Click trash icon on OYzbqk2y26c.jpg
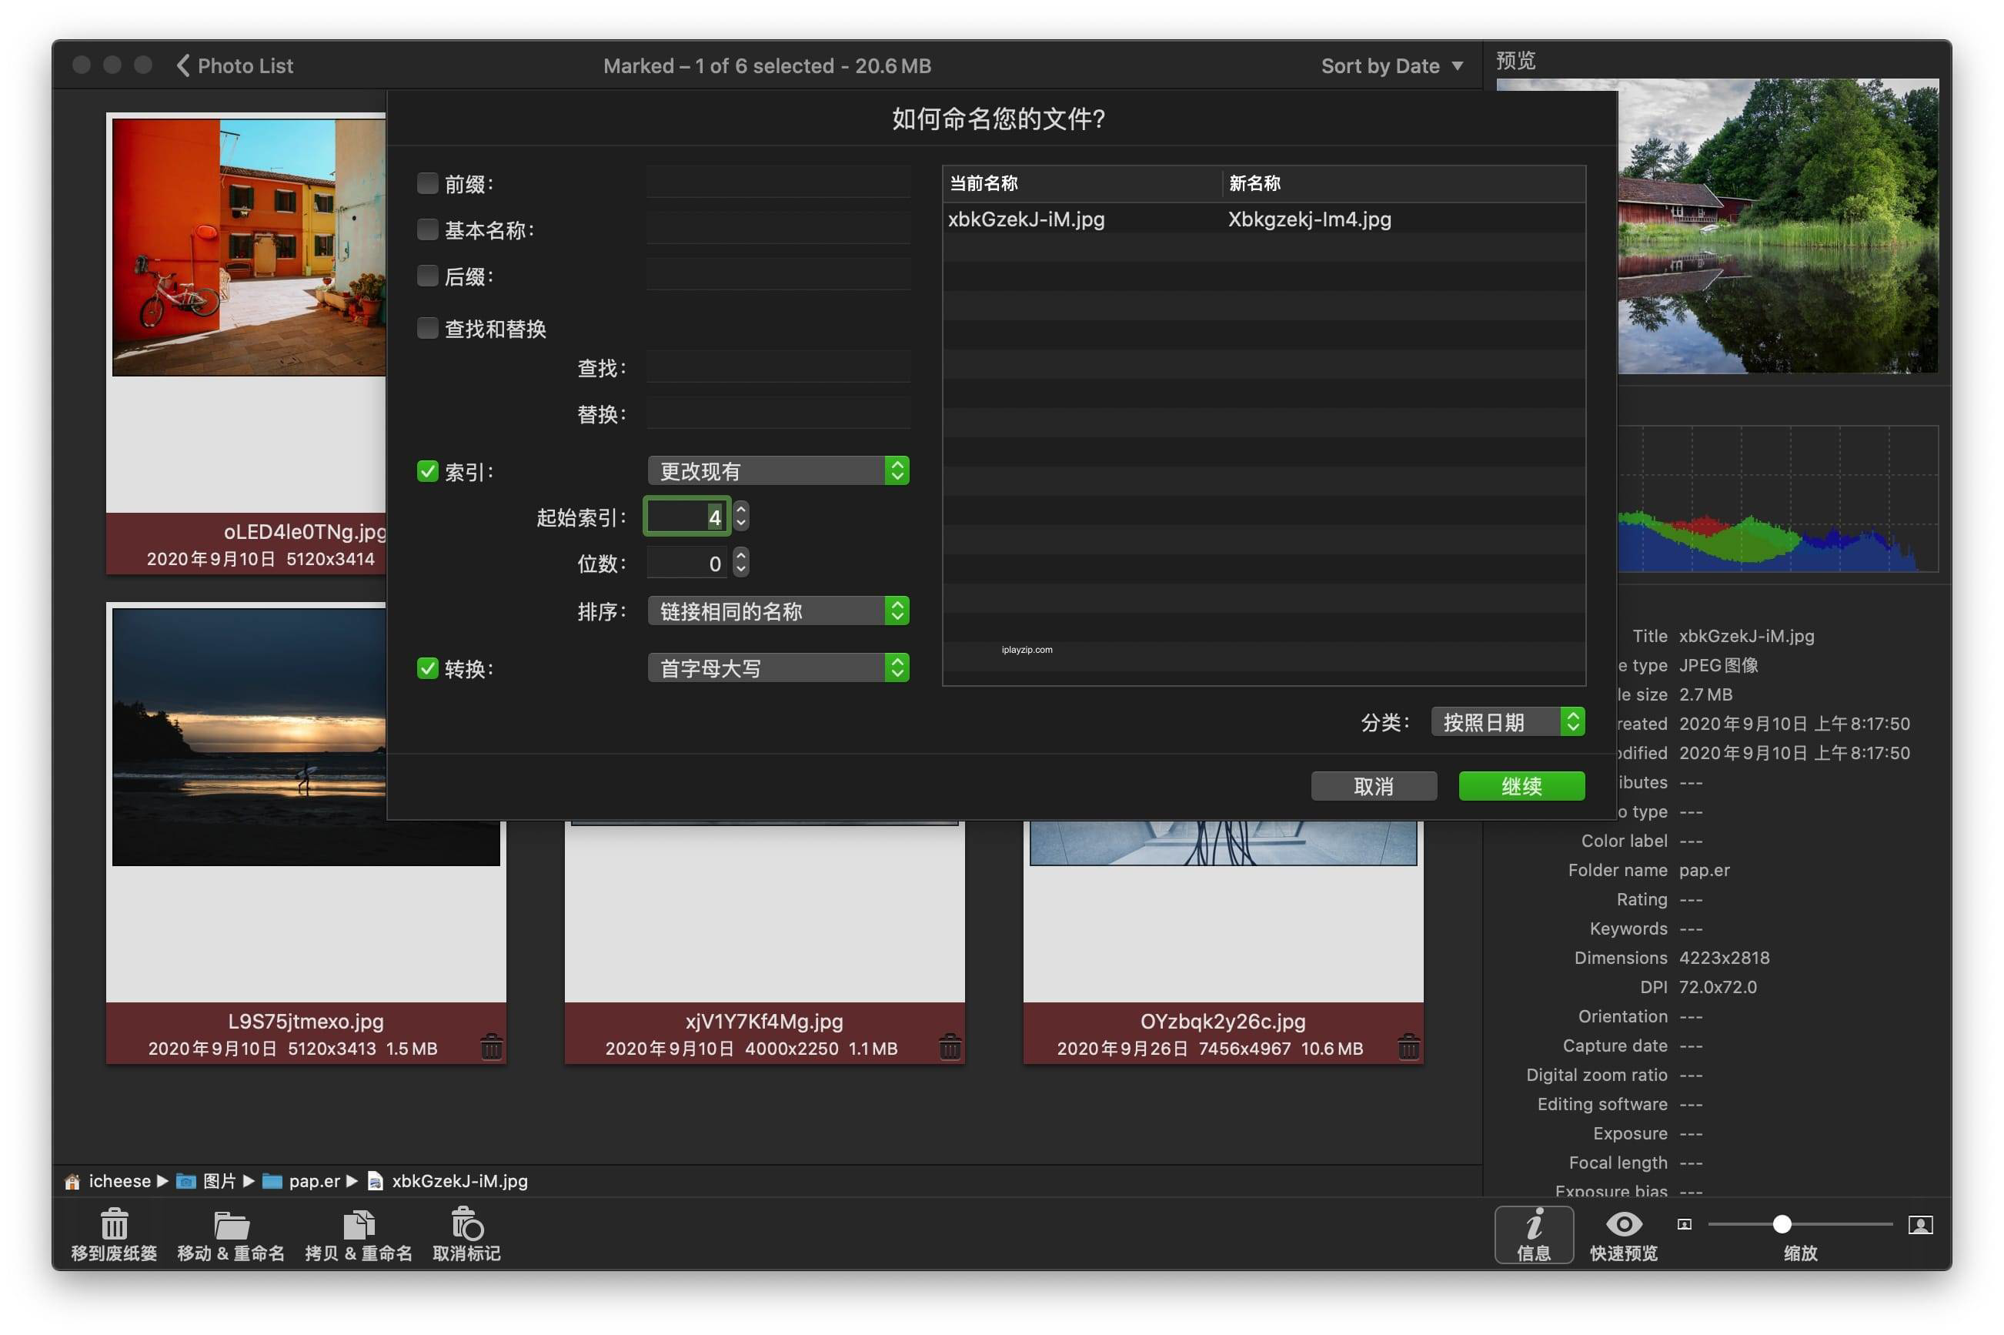2004x1335 pixels. pyautogui.click(x=1408, y=1046)
